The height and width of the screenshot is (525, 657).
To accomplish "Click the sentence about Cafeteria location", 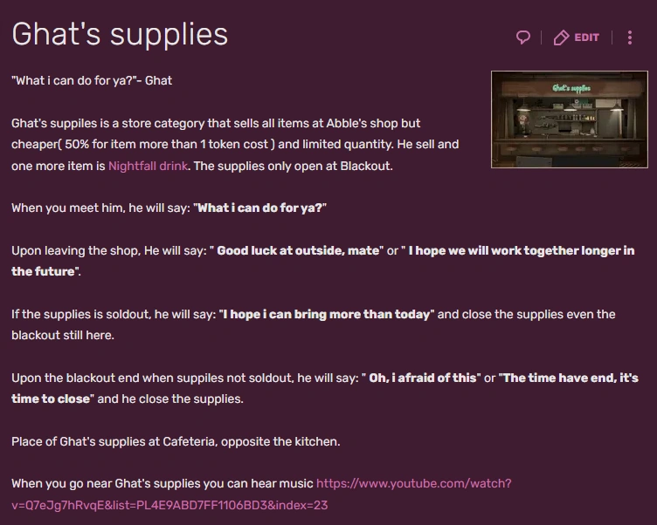I will (x=176, y=441).
